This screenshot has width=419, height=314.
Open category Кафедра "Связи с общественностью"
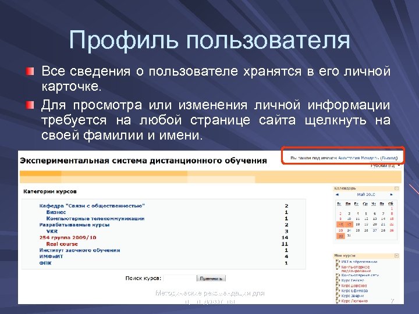coord(92,206)
